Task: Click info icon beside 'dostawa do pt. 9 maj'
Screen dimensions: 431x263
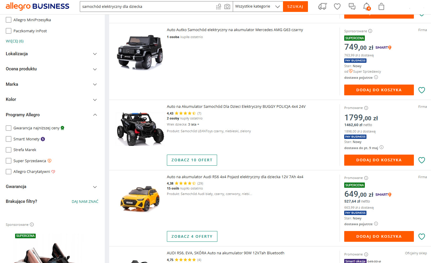Action: click(381, 147)
